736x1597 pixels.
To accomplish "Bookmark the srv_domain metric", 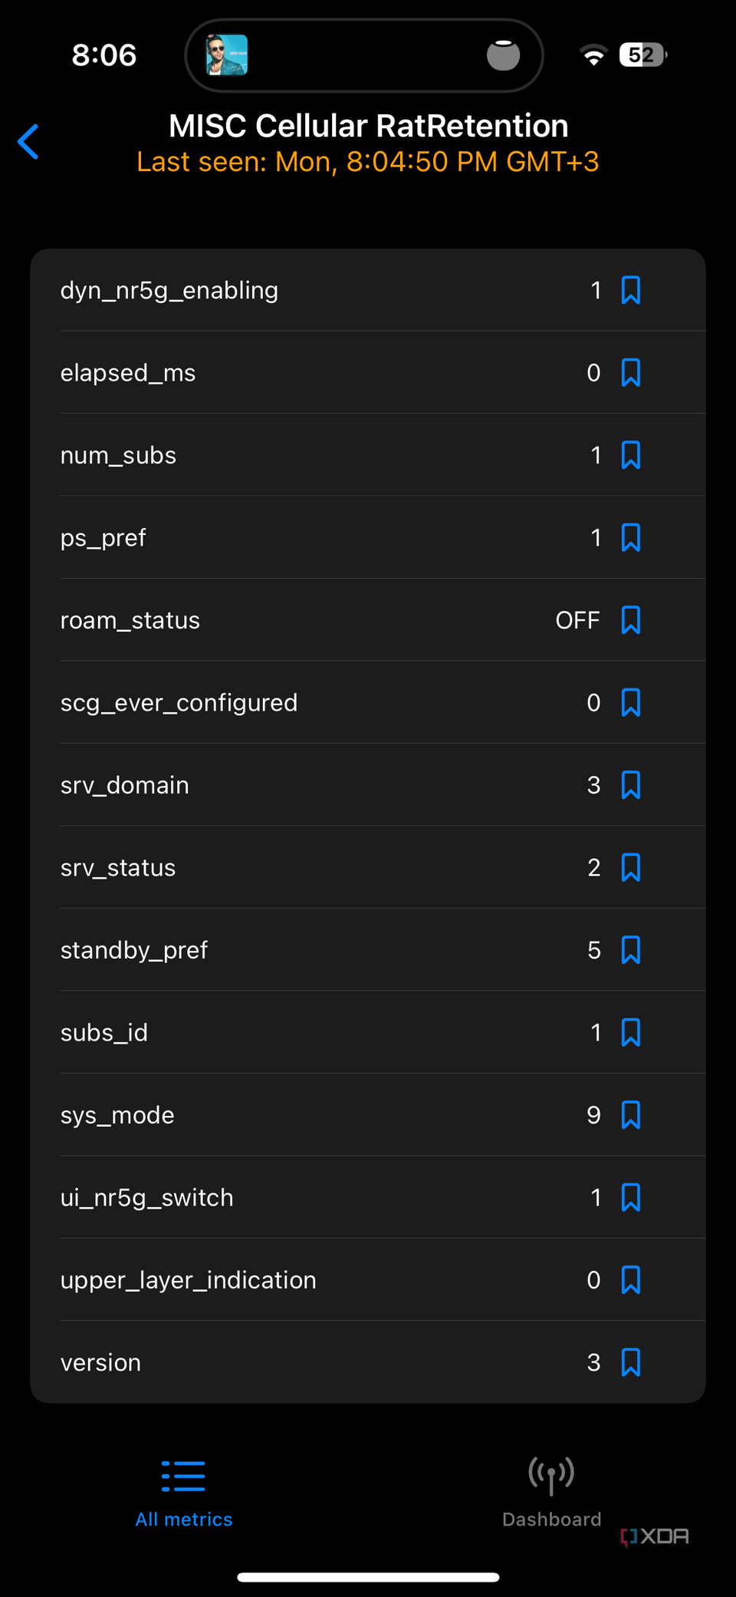I will tap(630, 784).
